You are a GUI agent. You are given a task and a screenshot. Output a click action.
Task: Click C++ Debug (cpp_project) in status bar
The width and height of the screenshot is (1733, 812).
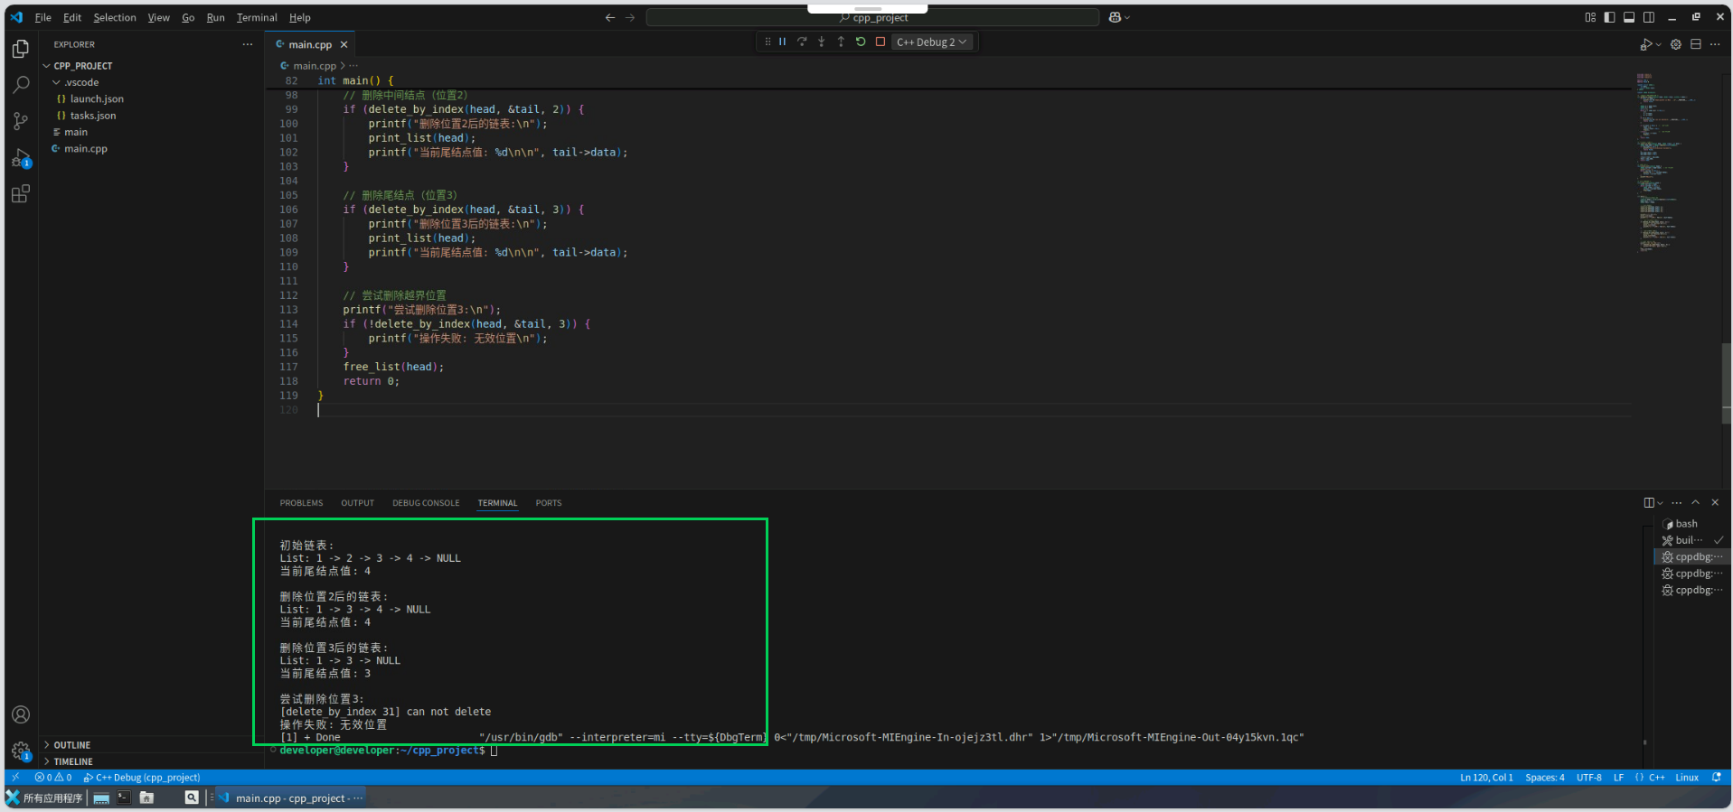pos(142,778)
